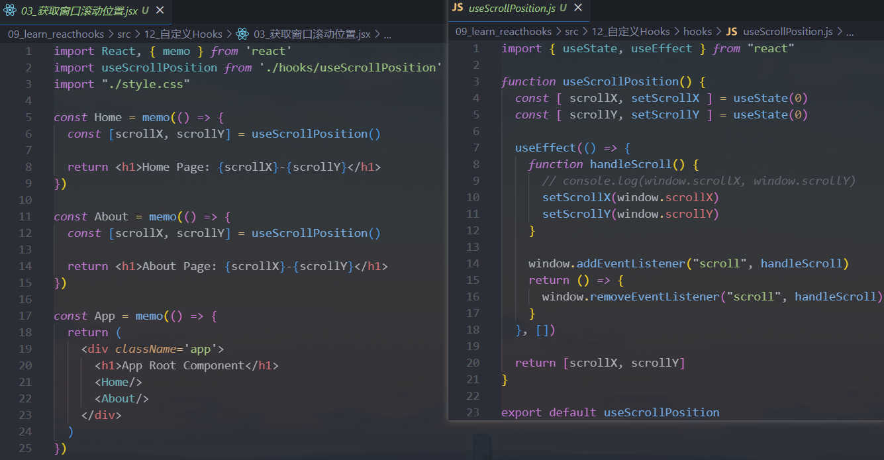Close the 03_获取窗口滚动位置.jsx editor tab

tap(160, 11)
